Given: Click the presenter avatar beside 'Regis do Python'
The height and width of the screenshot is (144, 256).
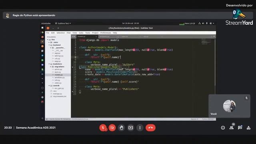Looking at the screenshot, I should pyautogui.click(x=8, y=15).
